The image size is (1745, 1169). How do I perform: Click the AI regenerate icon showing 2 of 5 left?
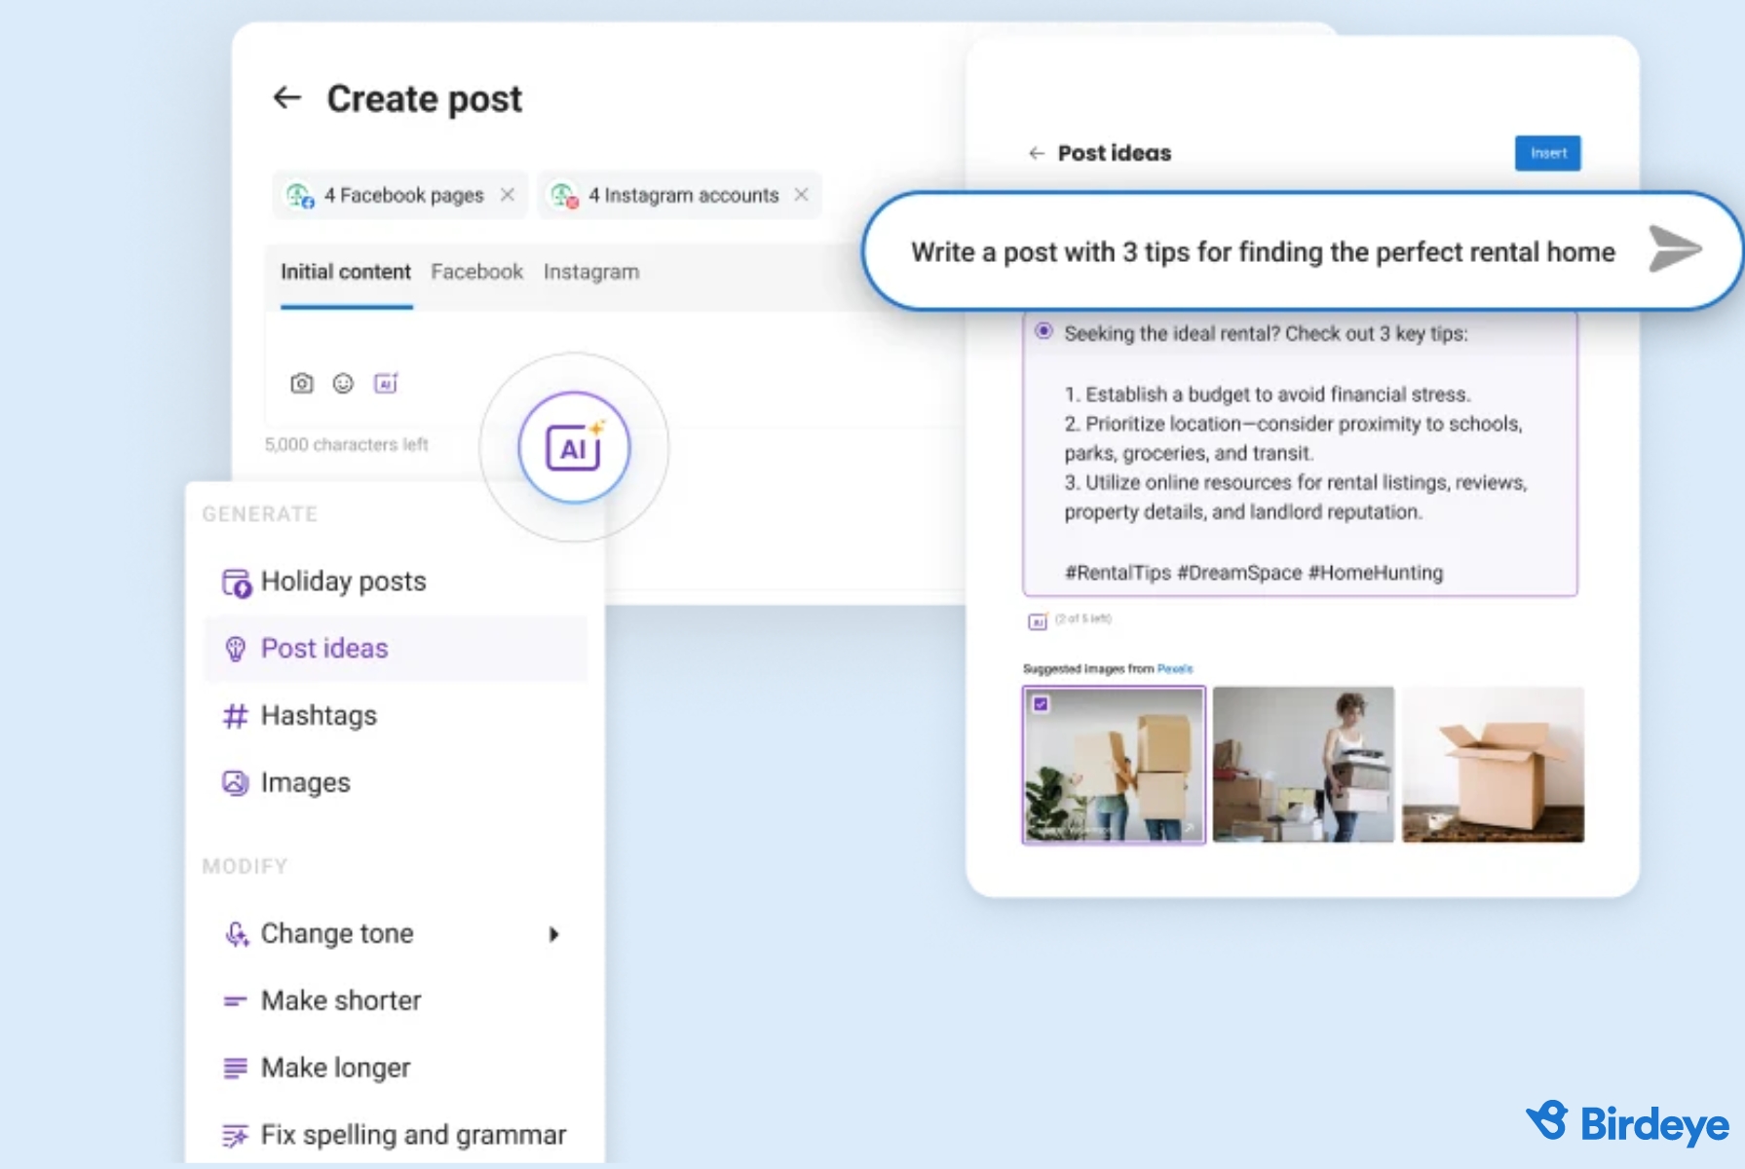tap(1036, 620)
